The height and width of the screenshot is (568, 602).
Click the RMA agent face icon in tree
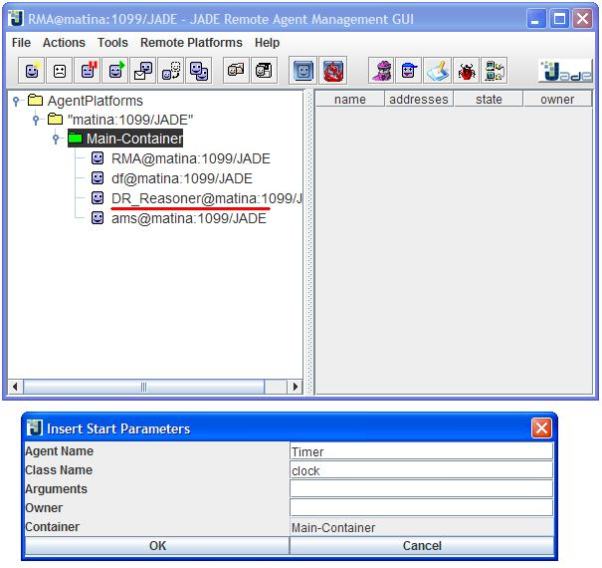point(98,158)
